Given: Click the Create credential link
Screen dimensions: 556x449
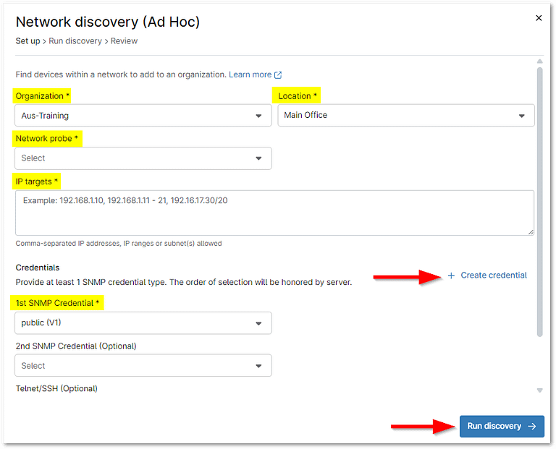Looking at the screenshot, I should coord(494,275).
